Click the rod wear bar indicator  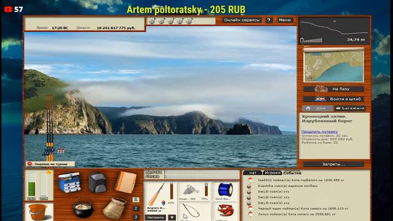click(x=172, y=191)
